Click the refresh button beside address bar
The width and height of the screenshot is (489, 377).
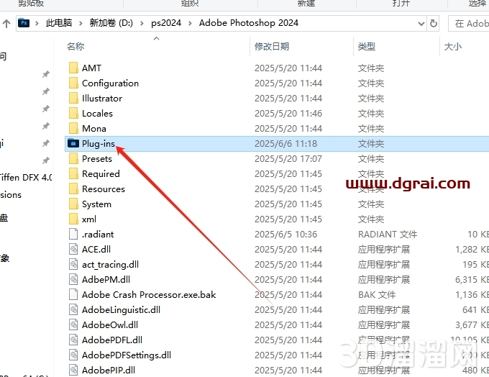433,24
